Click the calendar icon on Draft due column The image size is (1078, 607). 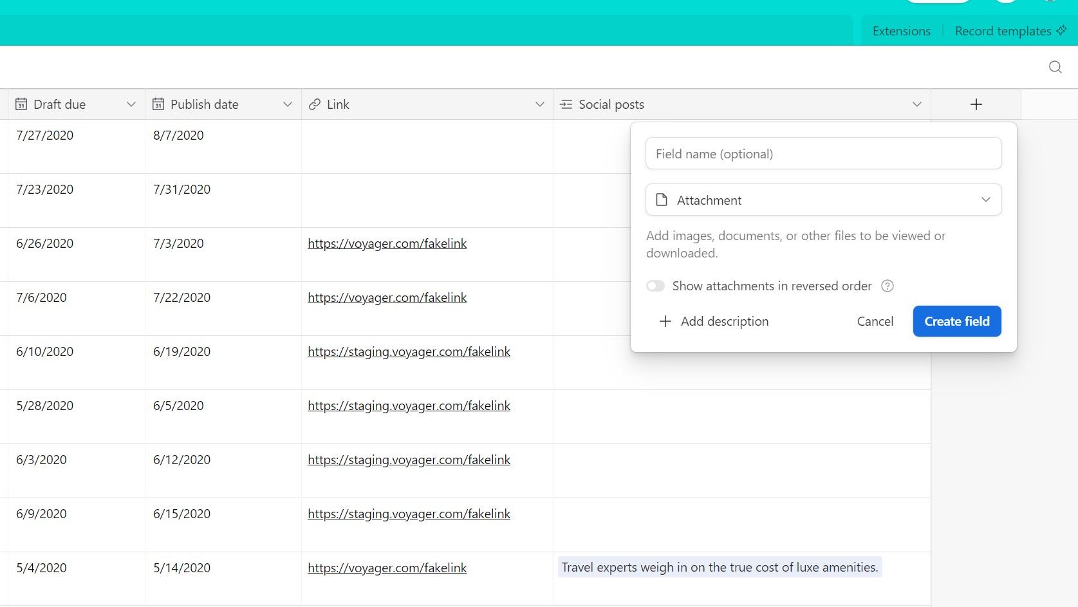coord(21,104)
